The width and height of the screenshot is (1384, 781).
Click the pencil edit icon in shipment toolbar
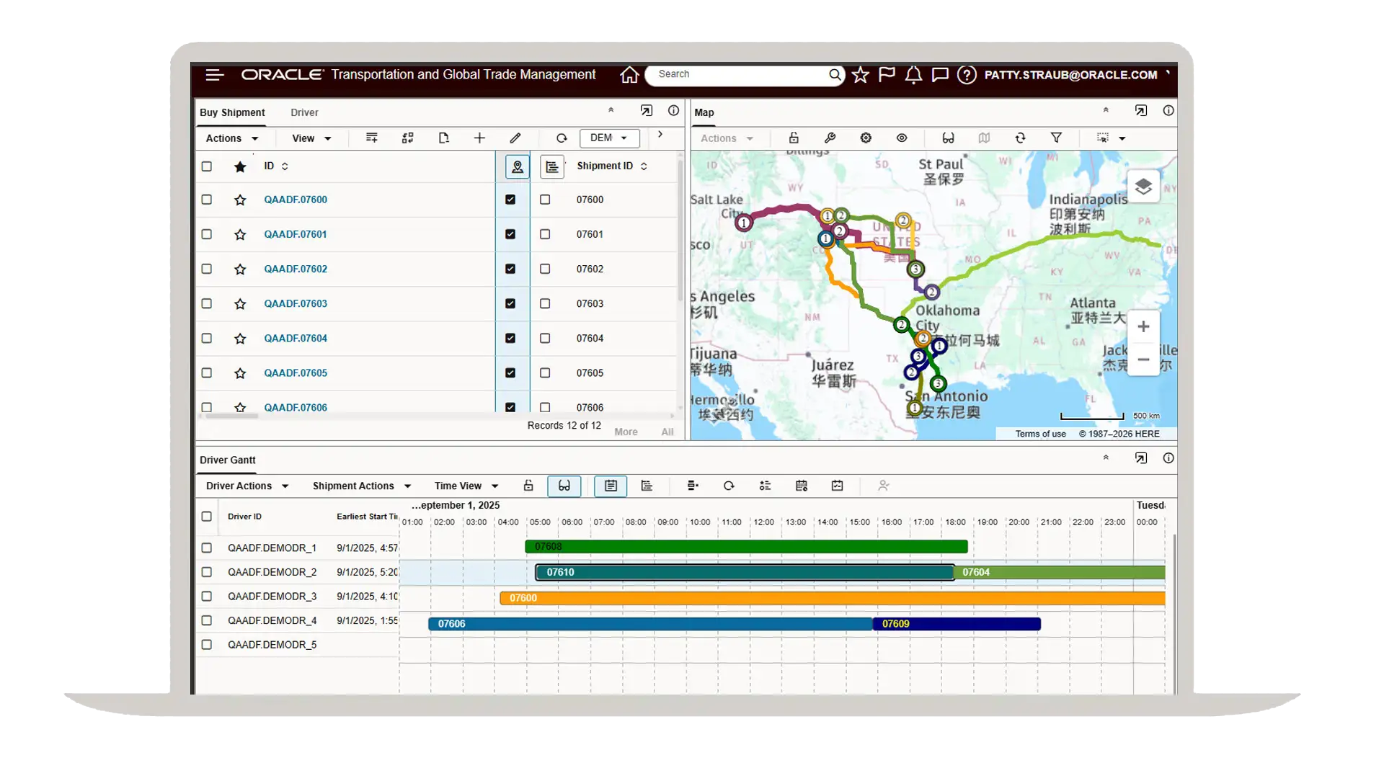[515, 138]
